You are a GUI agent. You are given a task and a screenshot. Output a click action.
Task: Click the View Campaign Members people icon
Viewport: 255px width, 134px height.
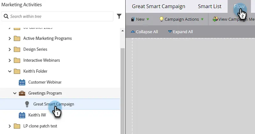point(215,19)
